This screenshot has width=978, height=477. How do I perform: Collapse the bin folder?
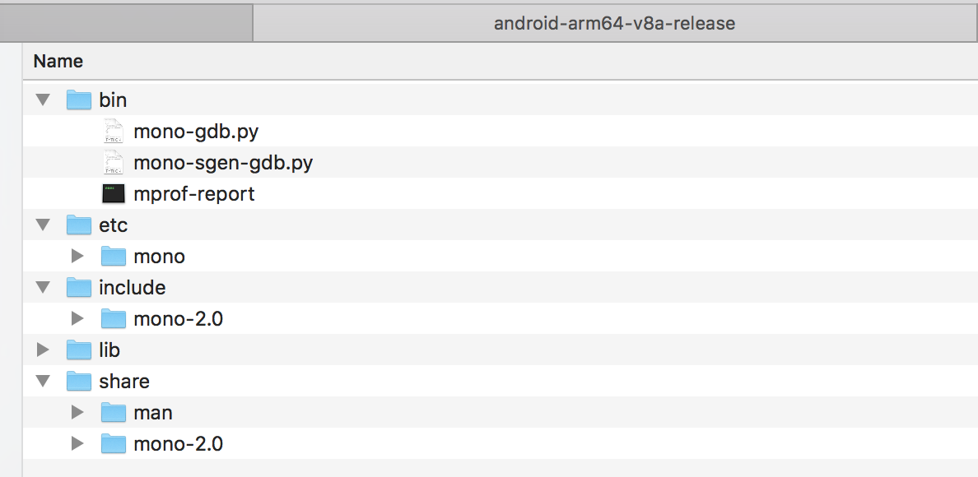(x=42, y=99)
